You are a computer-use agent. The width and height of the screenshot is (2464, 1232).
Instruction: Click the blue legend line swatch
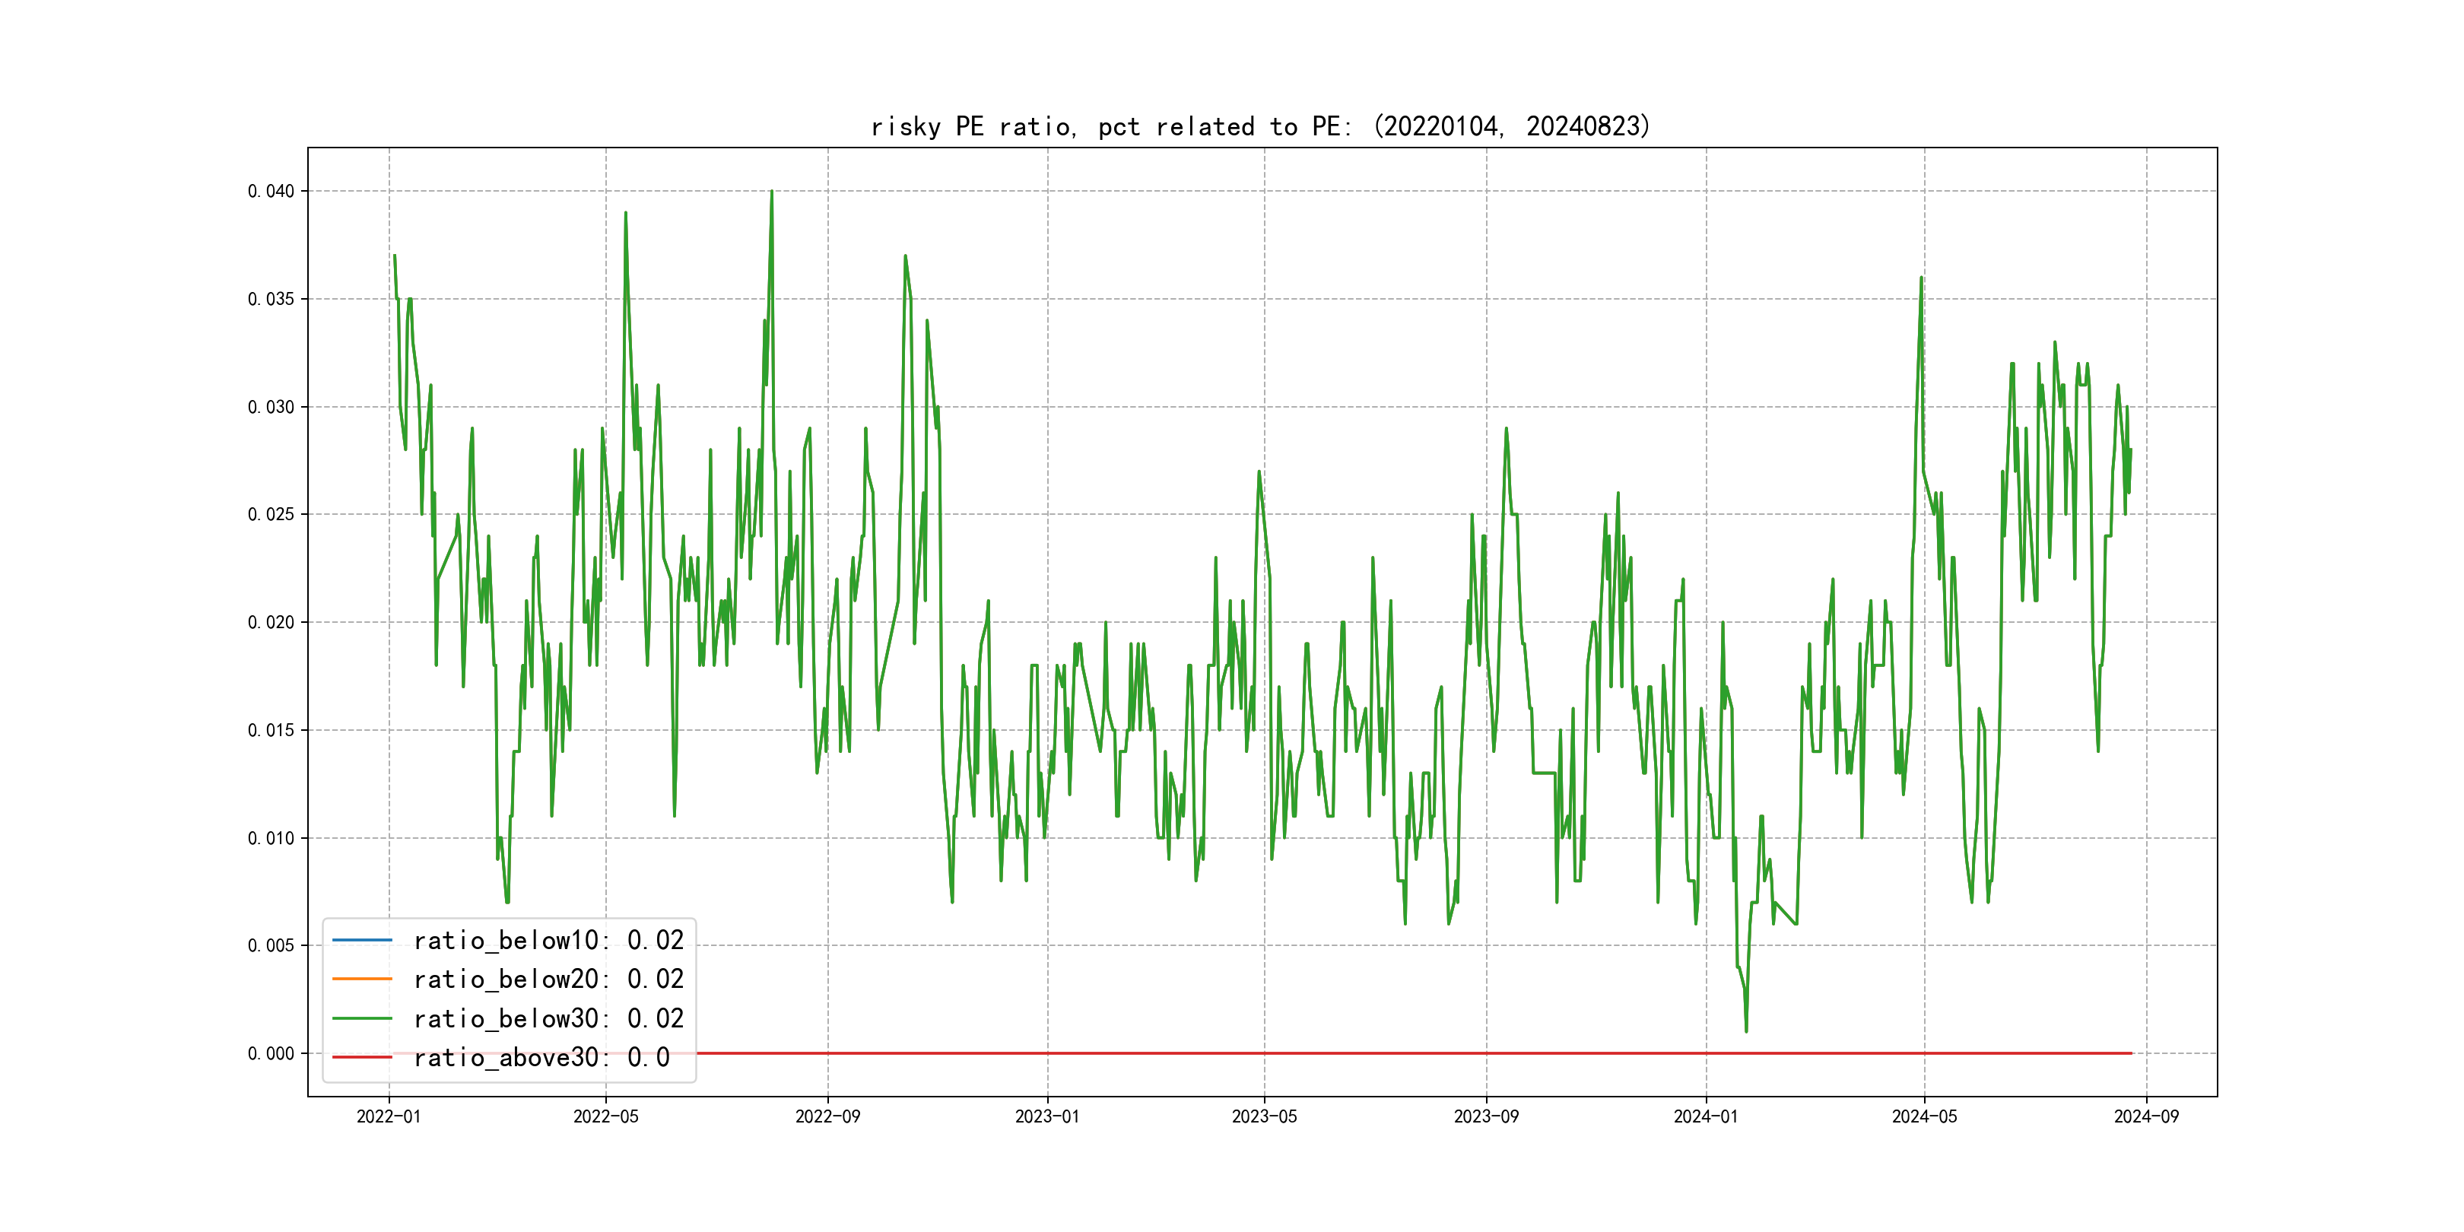361,940
